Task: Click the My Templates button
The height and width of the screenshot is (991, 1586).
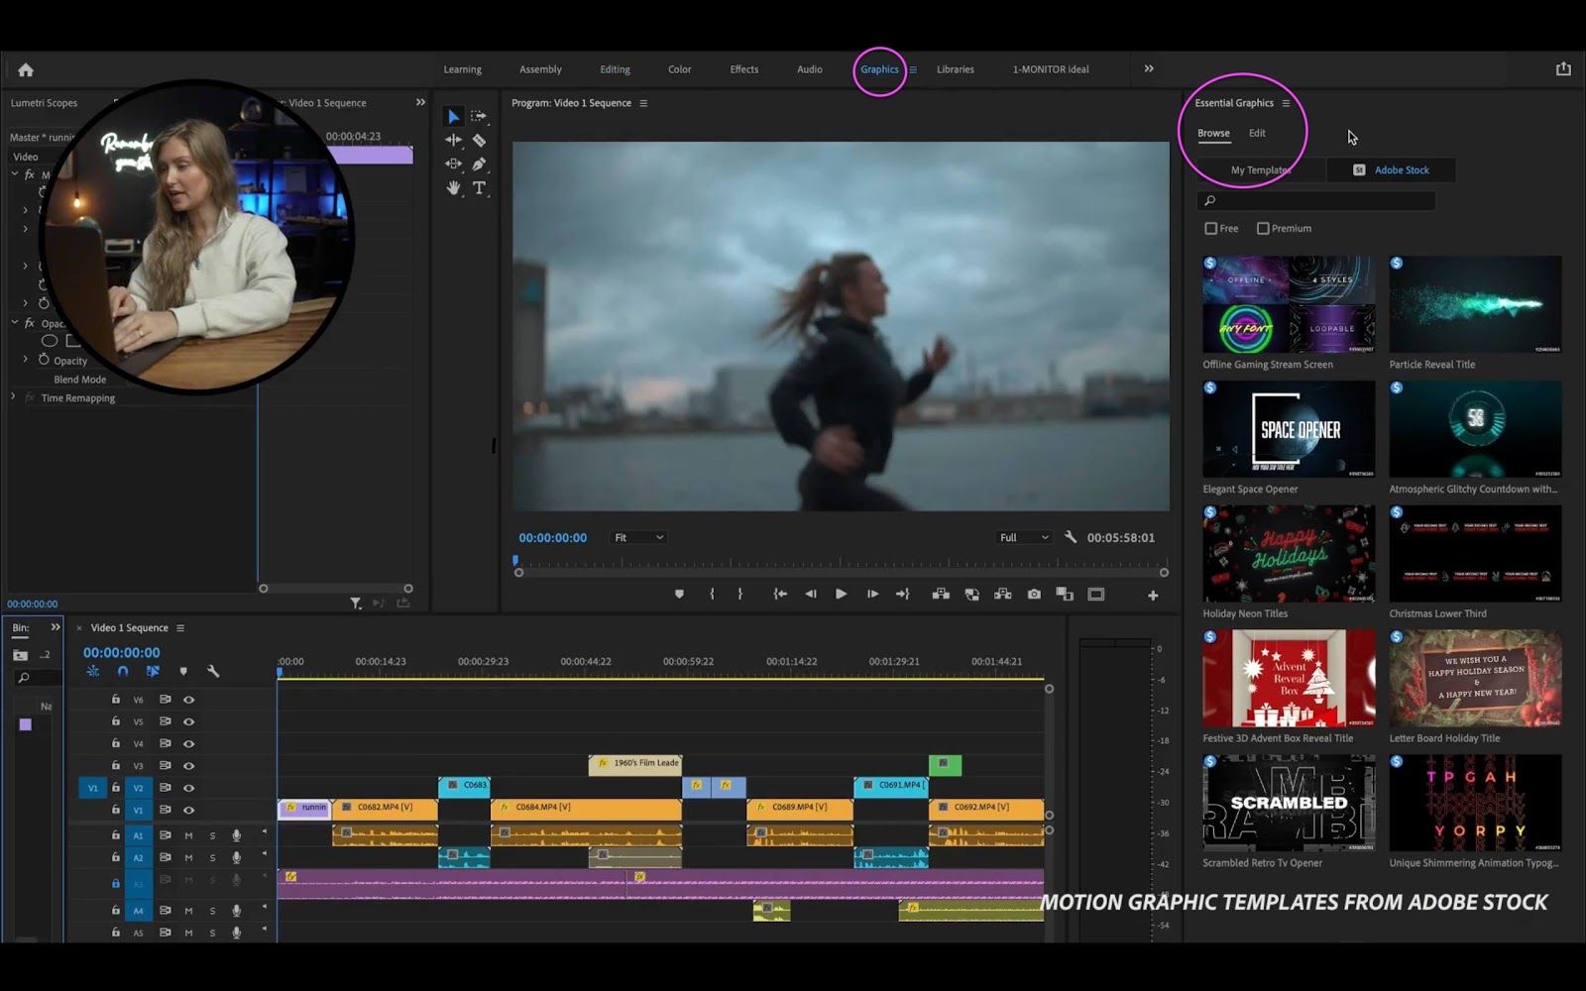Action: [x=1261, y=170]
